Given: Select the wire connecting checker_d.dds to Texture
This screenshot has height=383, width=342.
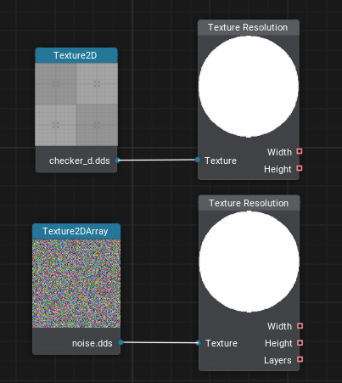Looking at the screenshot, I should tap(158, 161).
